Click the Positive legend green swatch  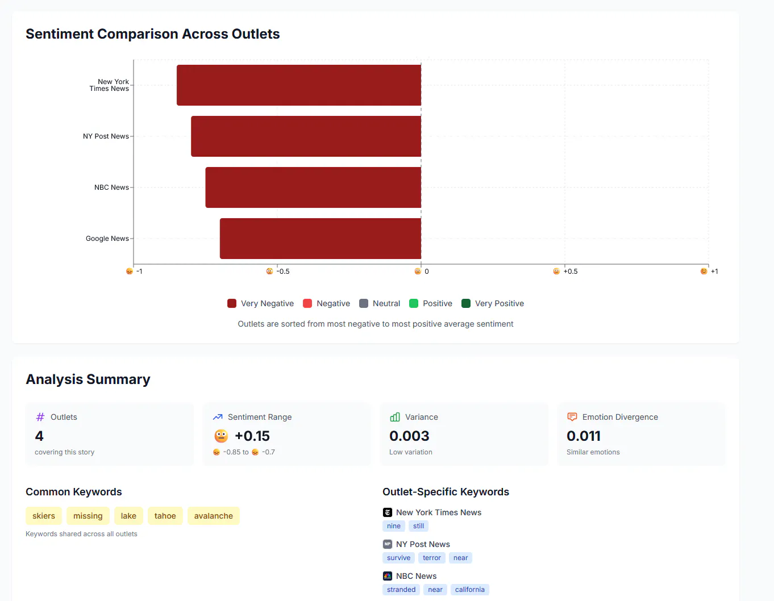[414, 303]
